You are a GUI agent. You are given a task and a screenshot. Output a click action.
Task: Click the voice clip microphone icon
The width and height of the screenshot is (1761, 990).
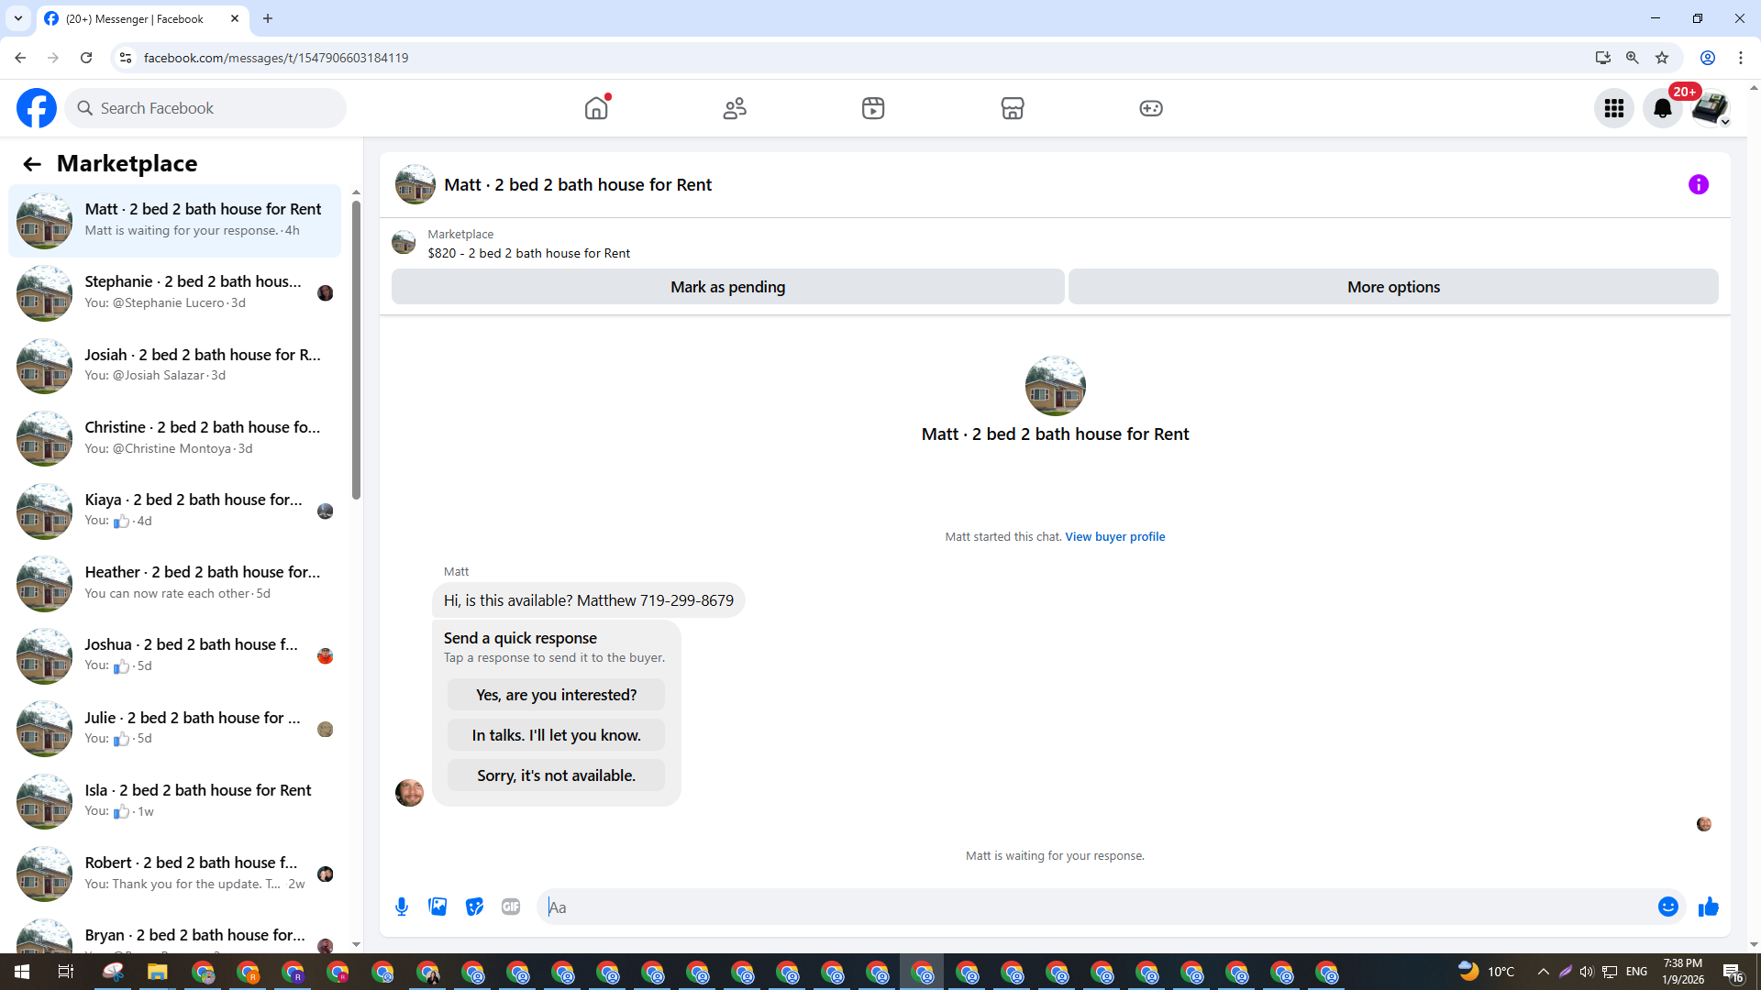coord(402,907)
